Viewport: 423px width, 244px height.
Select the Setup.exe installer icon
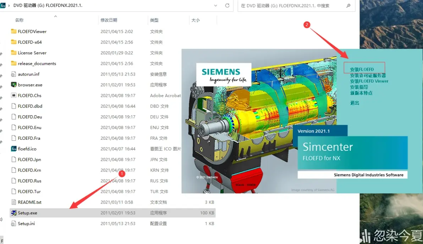[14, 213]
